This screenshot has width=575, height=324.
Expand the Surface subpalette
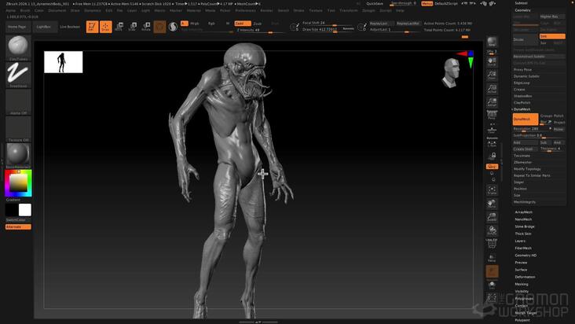point(521,270)
